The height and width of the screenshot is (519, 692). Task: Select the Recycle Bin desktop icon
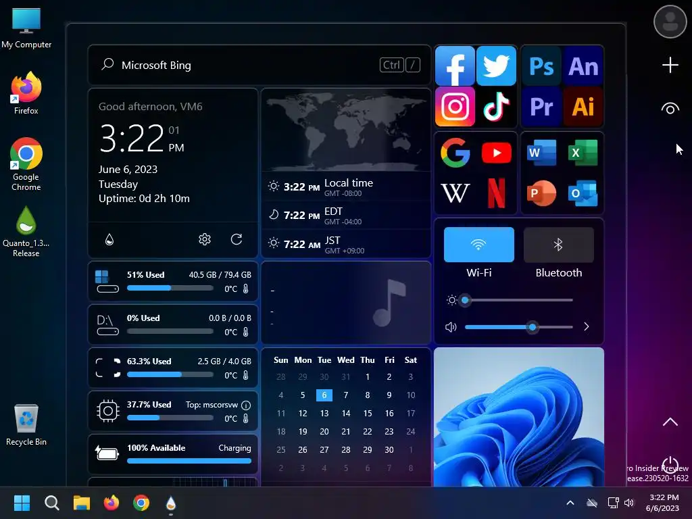26,425
